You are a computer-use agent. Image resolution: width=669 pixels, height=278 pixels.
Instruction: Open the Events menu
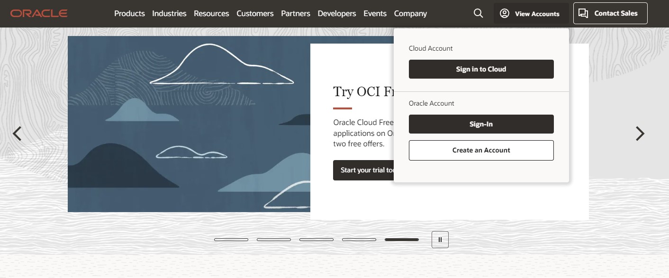pyautogui.click(x=375, y=14)
